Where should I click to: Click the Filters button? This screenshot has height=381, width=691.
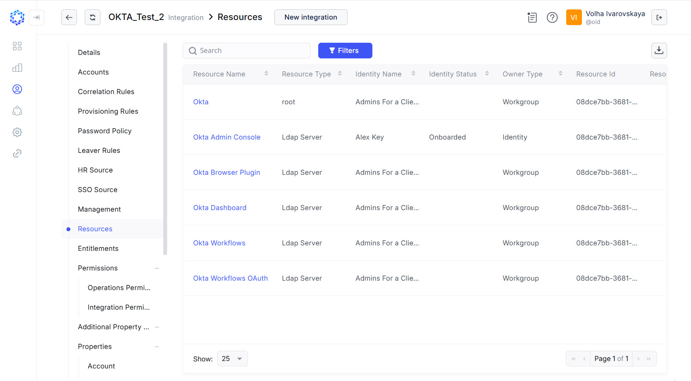(x=345, y=51)
